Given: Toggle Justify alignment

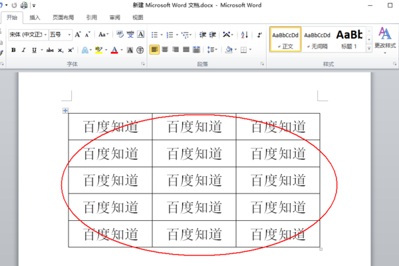Looking at the screenshot, I should (186, 49).
